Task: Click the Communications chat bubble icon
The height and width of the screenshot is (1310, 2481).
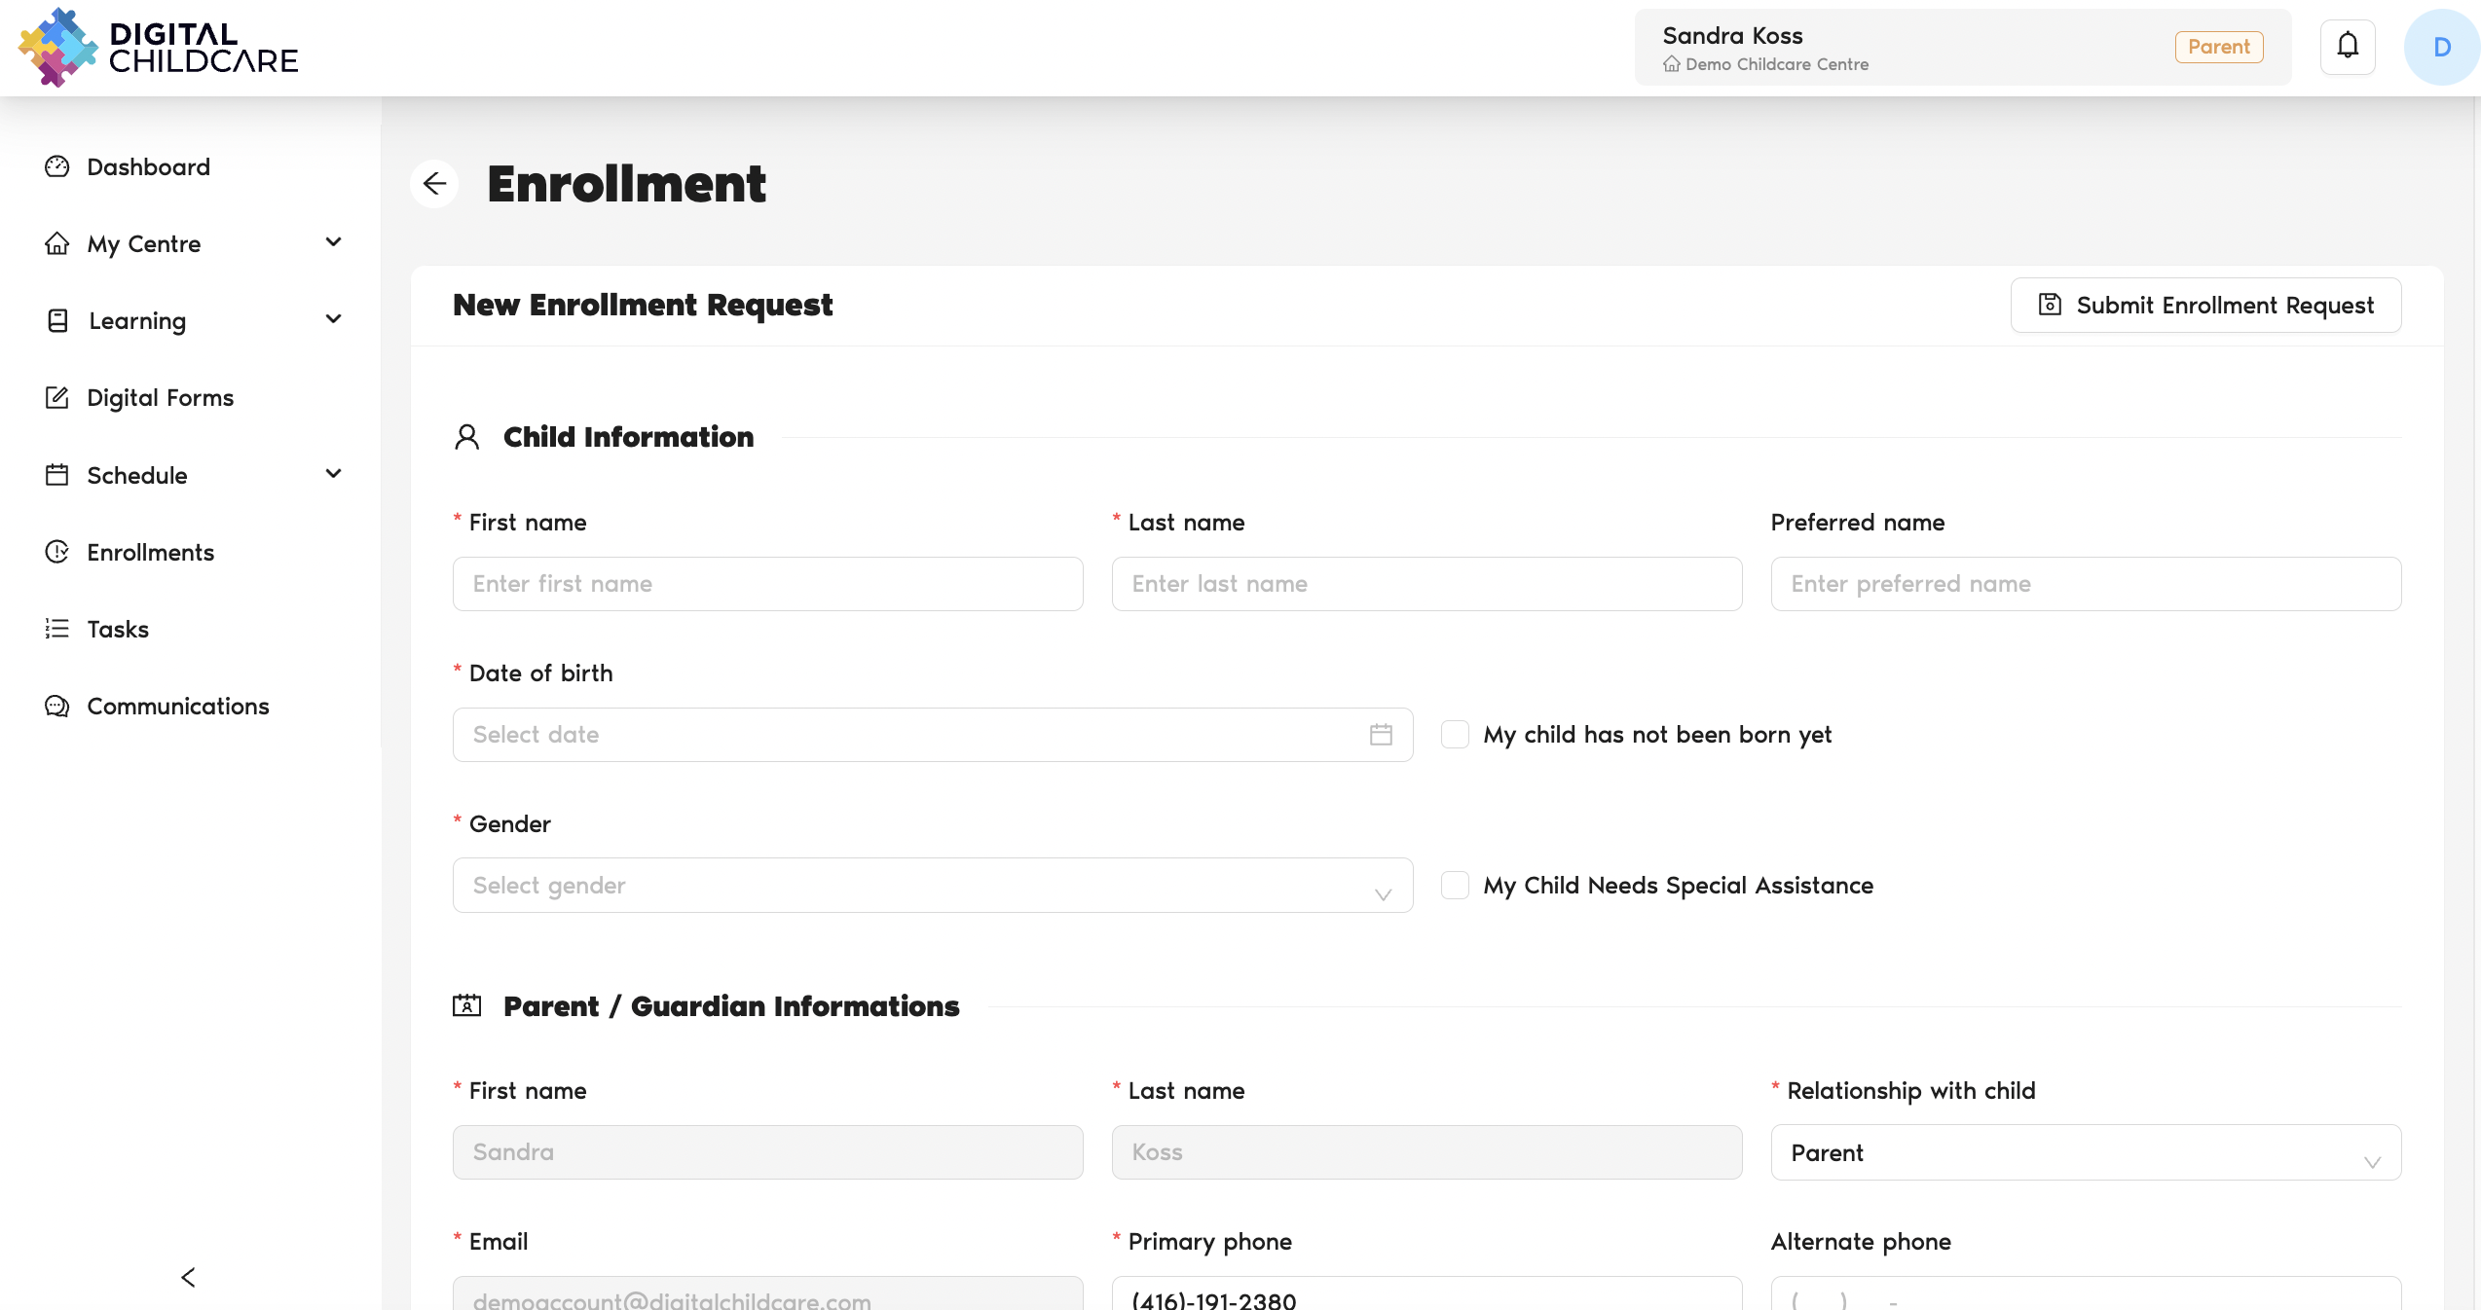Action: [x=57, y=706]
